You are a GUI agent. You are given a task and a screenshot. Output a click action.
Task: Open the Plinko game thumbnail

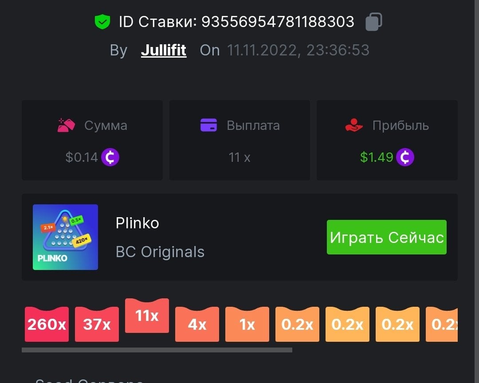(x=65, y=237)
